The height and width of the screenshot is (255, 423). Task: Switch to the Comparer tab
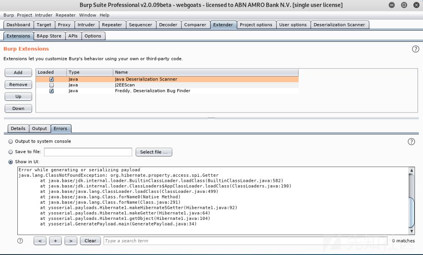pos(195,25)
